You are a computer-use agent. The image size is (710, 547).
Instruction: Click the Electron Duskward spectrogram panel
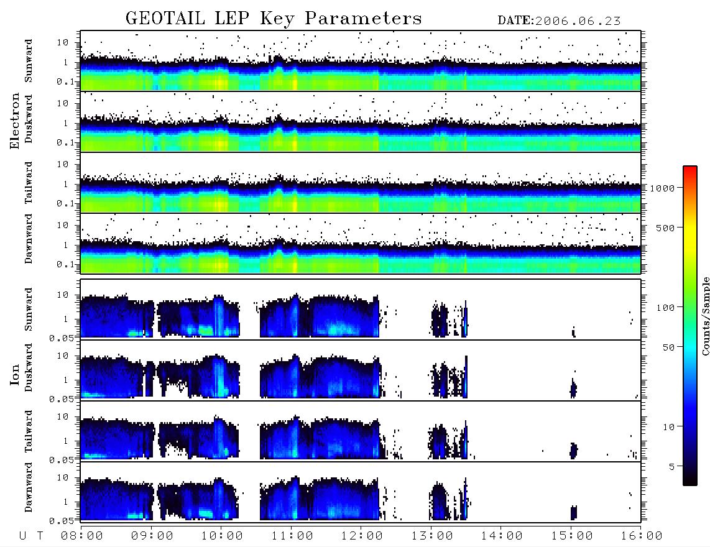[361, 121]
